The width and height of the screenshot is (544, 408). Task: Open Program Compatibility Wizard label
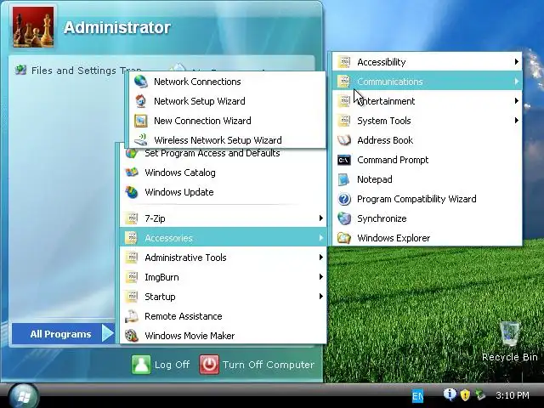click(416, 199)
